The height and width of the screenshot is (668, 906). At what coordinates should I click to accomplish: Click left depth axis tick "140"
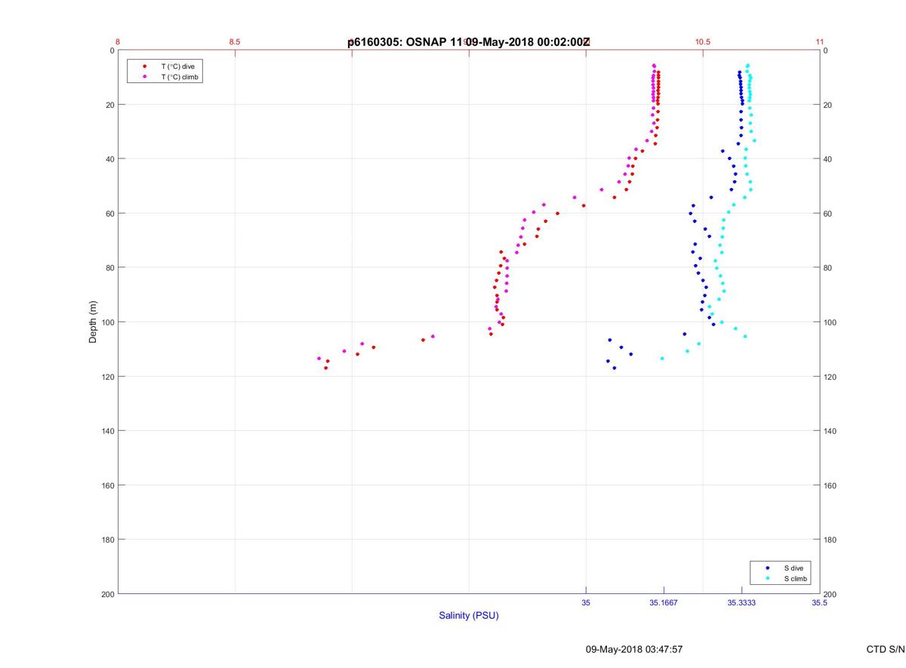(x=107, y=431)
